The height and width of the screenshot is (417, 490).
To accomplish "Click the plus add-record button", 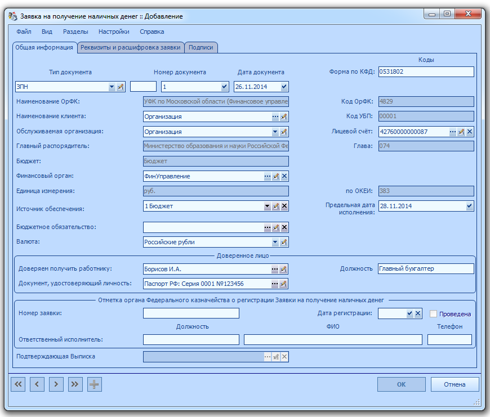I will click(x=95, y=384).
